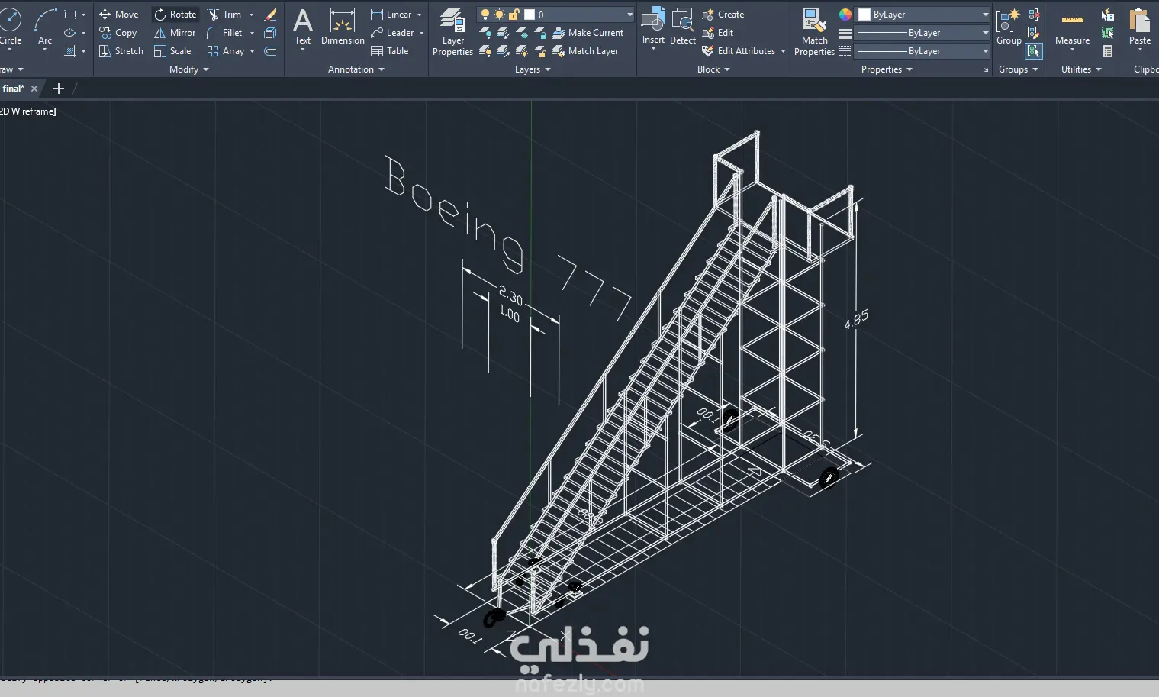Screen dimensions: 1159x697
Task: Click the Insert block button
Action: pos(653,26)
